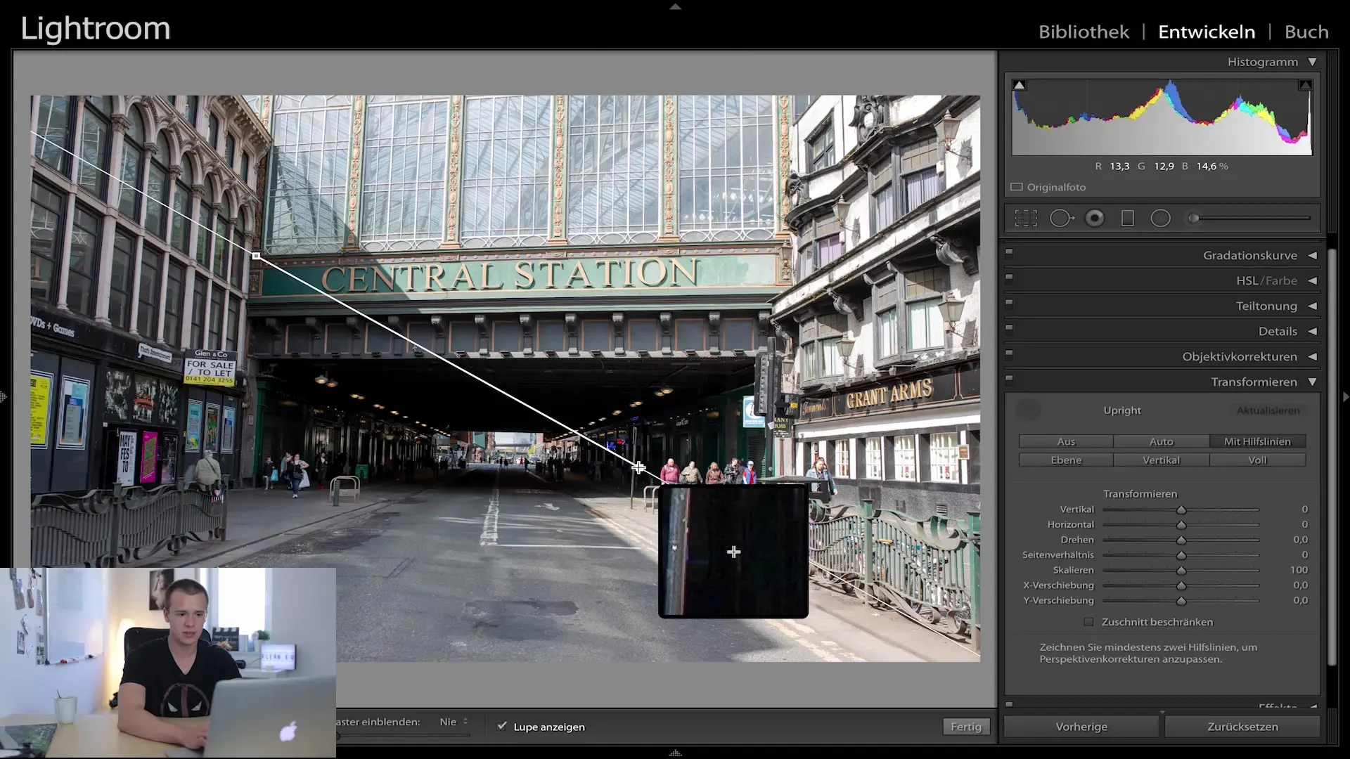Click the Horizontal transform slider

coord(1181,525)
